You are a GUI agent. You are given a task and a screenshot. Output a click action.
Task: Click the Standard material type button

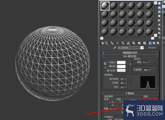pos(152,48)
